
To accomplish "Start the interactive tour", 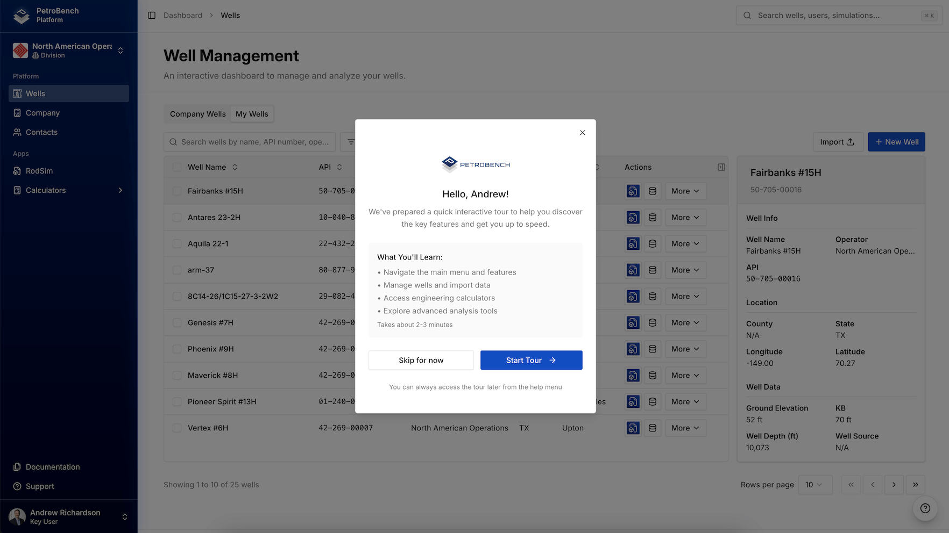I will [530, 360].
